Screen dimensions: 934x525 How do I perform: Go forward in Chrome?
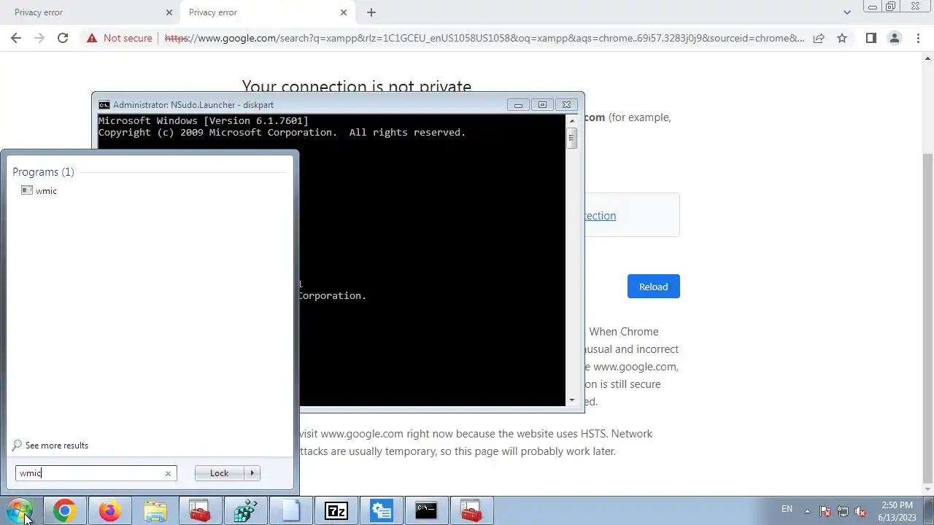pos(39,38)
